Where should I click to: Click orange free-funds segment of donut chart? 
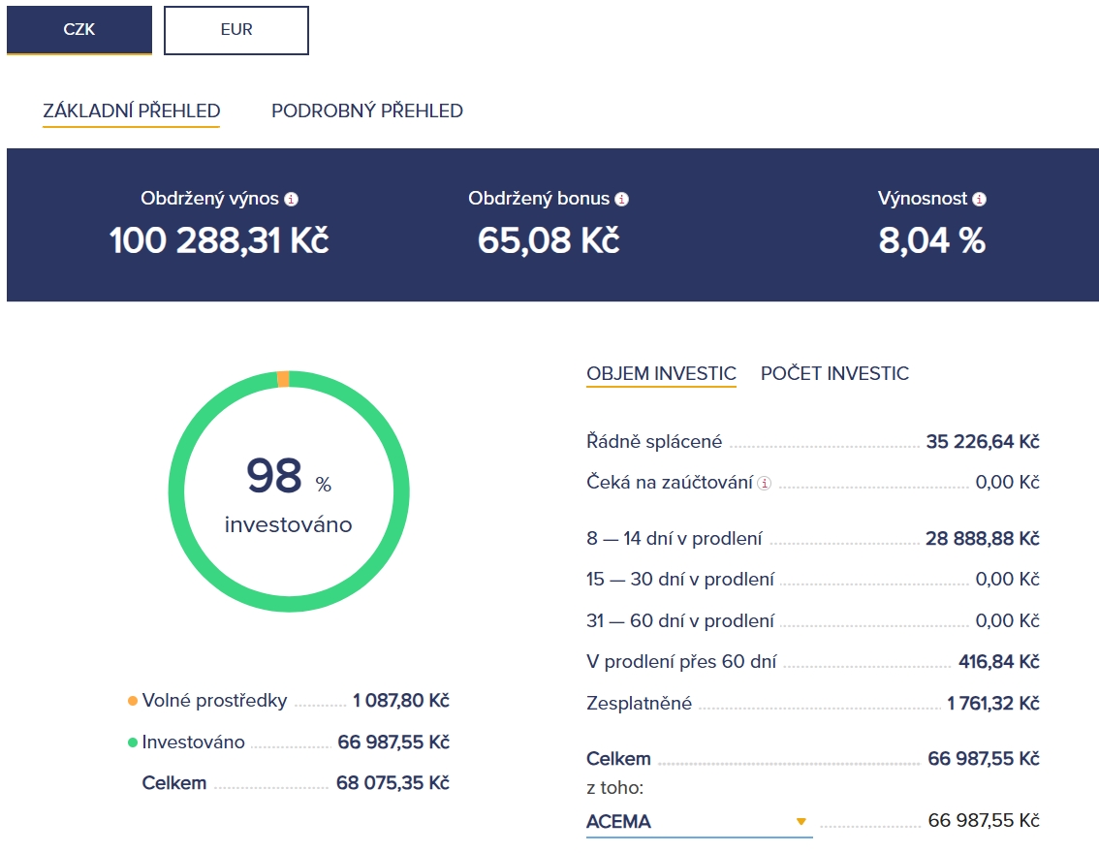tap(283, 379)
